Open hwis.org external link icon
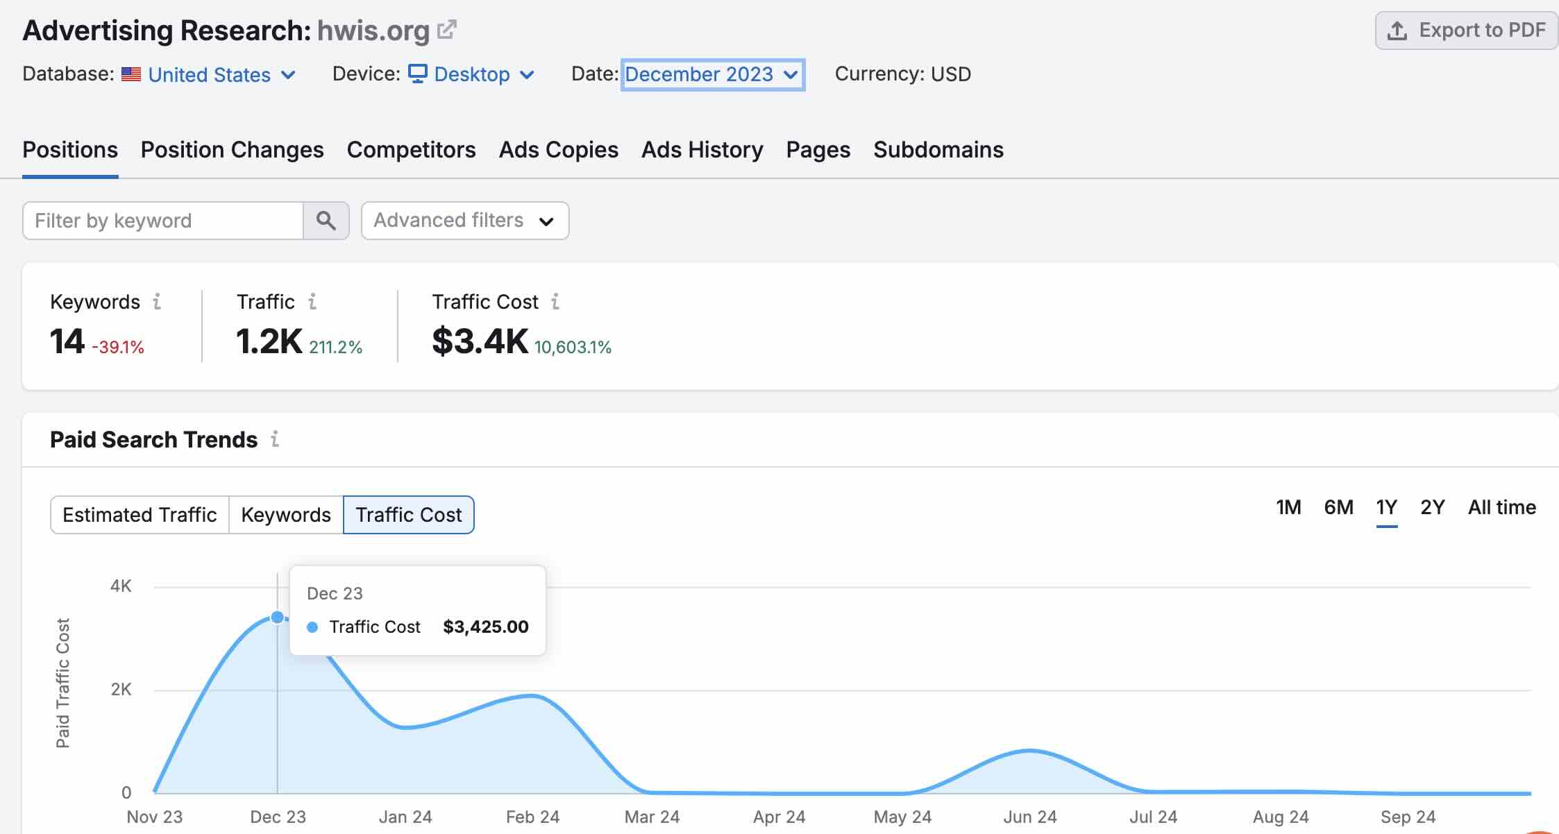Viewport: 1559px width, 834px height. pyautogui.click(x=446, y=30)
